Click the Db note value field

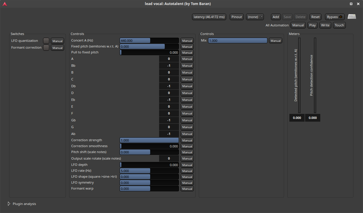pyautogui.click(x=169, y=86)
